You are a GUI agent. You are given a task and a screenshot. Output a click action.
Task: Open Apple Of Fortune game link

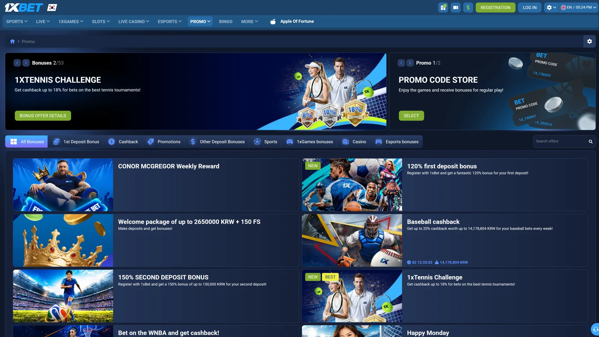[297, 21]
